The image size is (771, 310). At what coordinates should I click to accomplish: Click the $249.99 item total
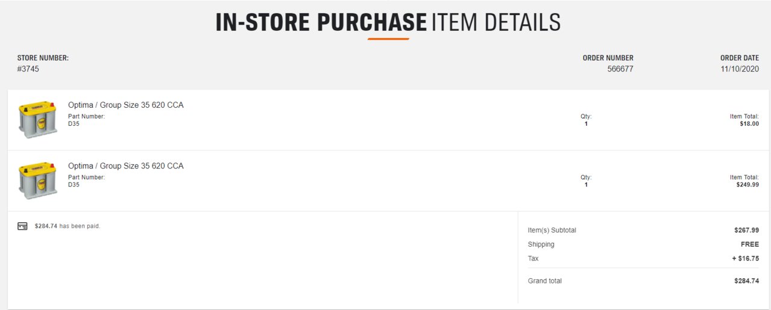click(x=747, y=184)
